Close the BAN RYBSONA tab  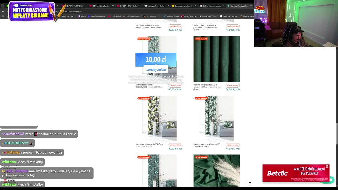pos(140,6)
